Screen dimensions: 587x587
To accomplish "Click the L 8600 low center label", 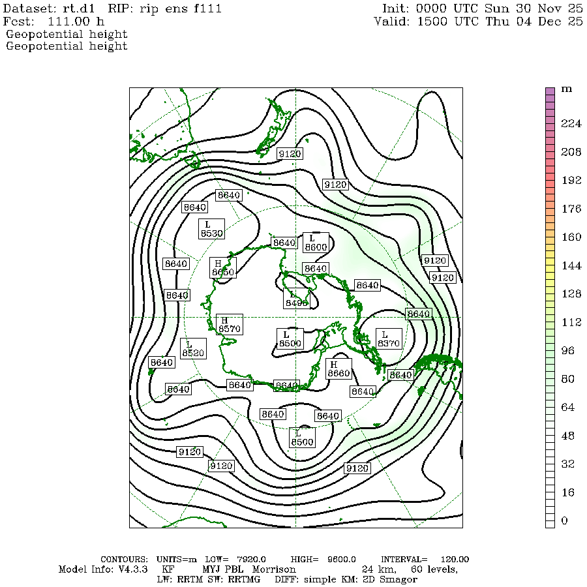I will (x=316, y=243).
